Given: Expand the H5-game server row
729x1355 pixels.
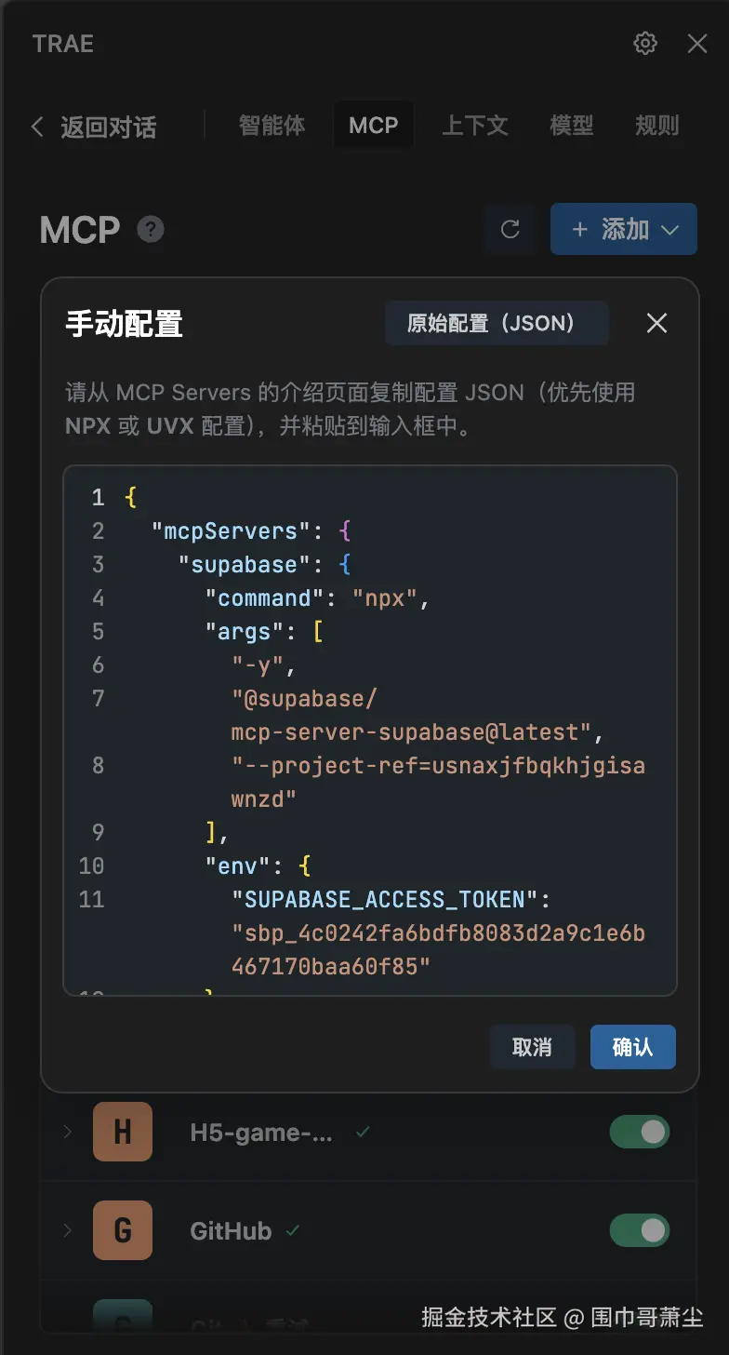Looking at the screenshot, I should (67, 1132).
